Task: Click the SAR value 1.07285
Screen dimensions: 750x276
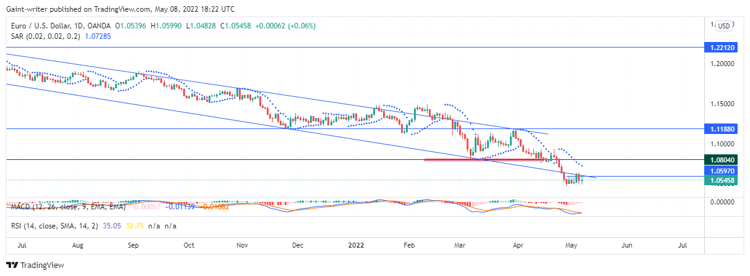Action: 98,37
